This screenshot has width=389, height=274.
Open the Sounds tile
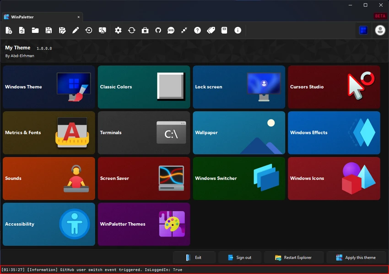[49, 178]
